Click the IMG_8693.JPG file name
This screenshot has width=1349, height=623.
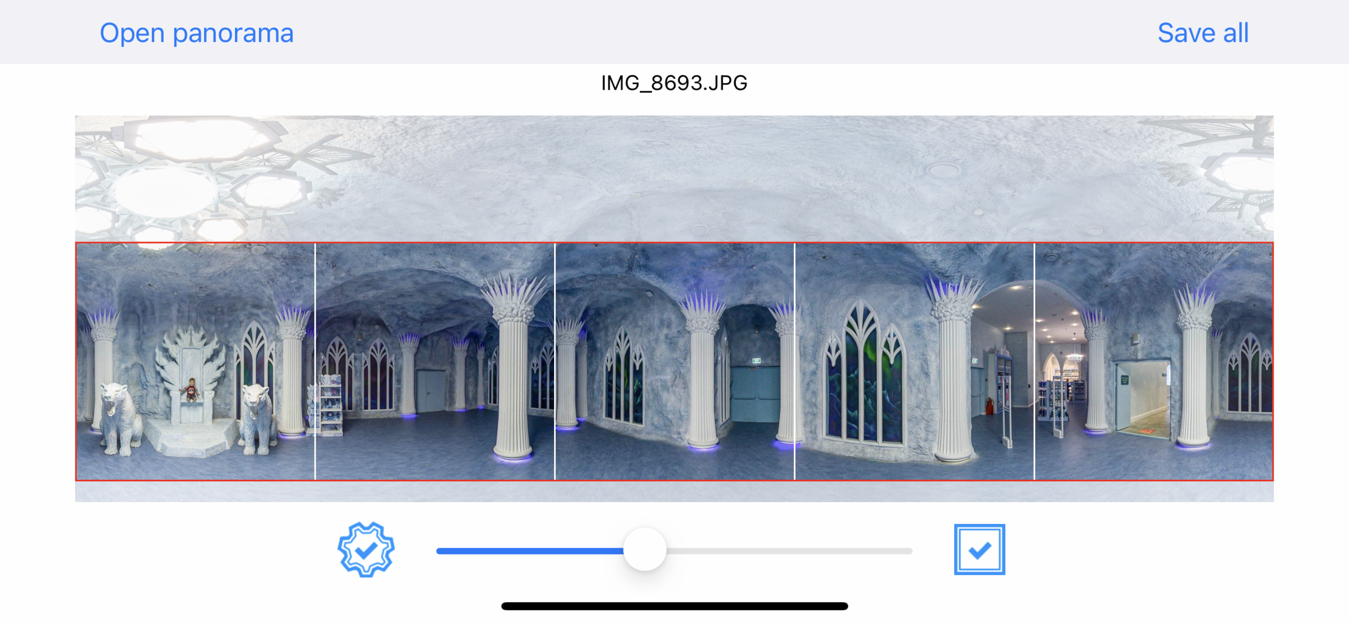[674, 83]
